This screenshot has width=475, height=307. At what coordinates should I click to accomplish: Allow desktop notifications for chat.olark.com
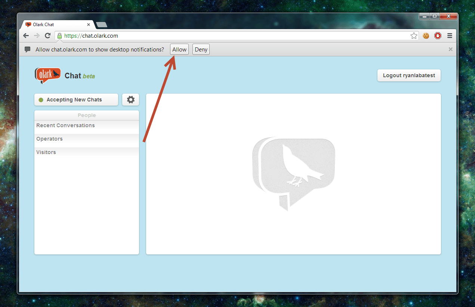(x=179, y=50)
